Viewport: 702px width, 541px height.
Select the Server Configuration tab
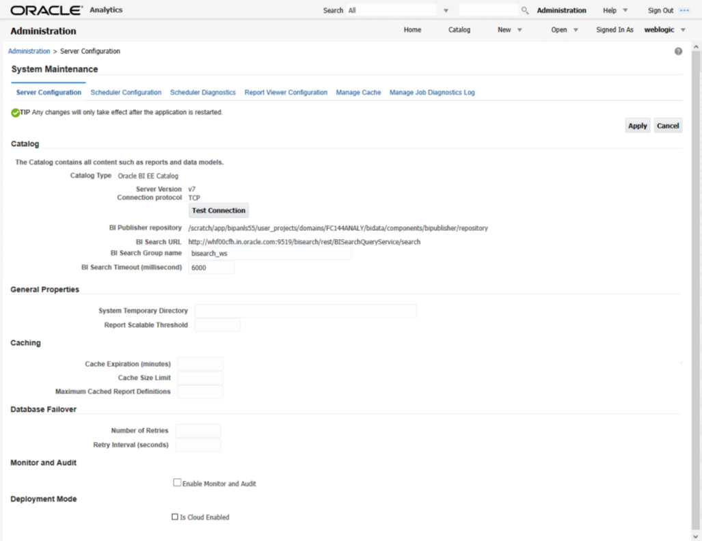[49, 92]
